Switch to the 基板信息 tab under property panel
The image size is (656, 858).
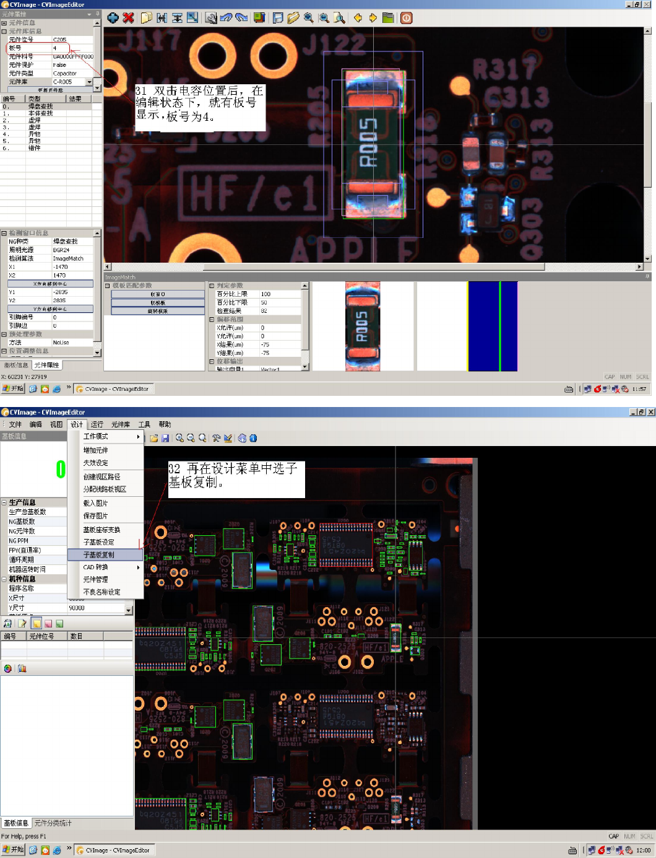coord(16,365)
